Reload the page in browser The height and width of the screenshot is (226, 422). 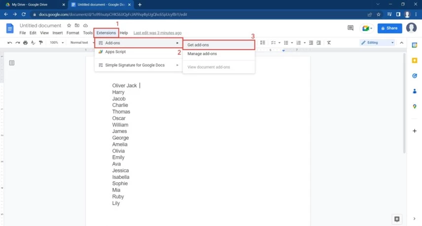24,14
